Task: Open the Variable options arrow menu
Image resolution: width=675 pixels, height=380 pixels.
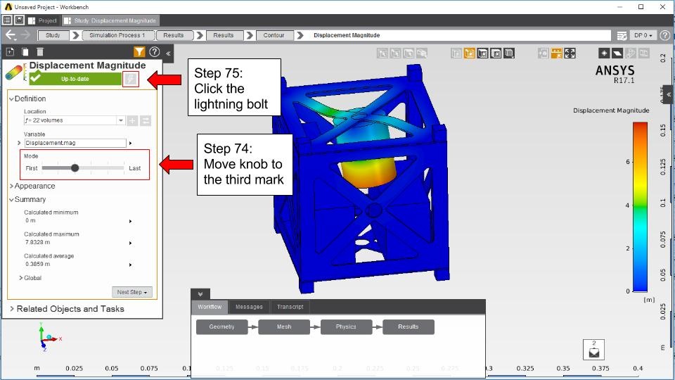Action: coord(131,143)
